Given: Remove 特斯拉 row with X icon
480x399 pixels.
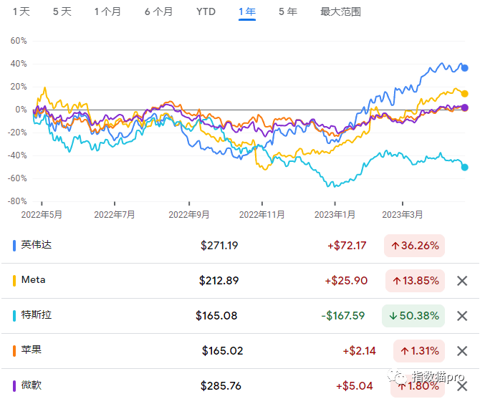Looking at the screenshot, I should pyautogui.click(x=462, y=316).
